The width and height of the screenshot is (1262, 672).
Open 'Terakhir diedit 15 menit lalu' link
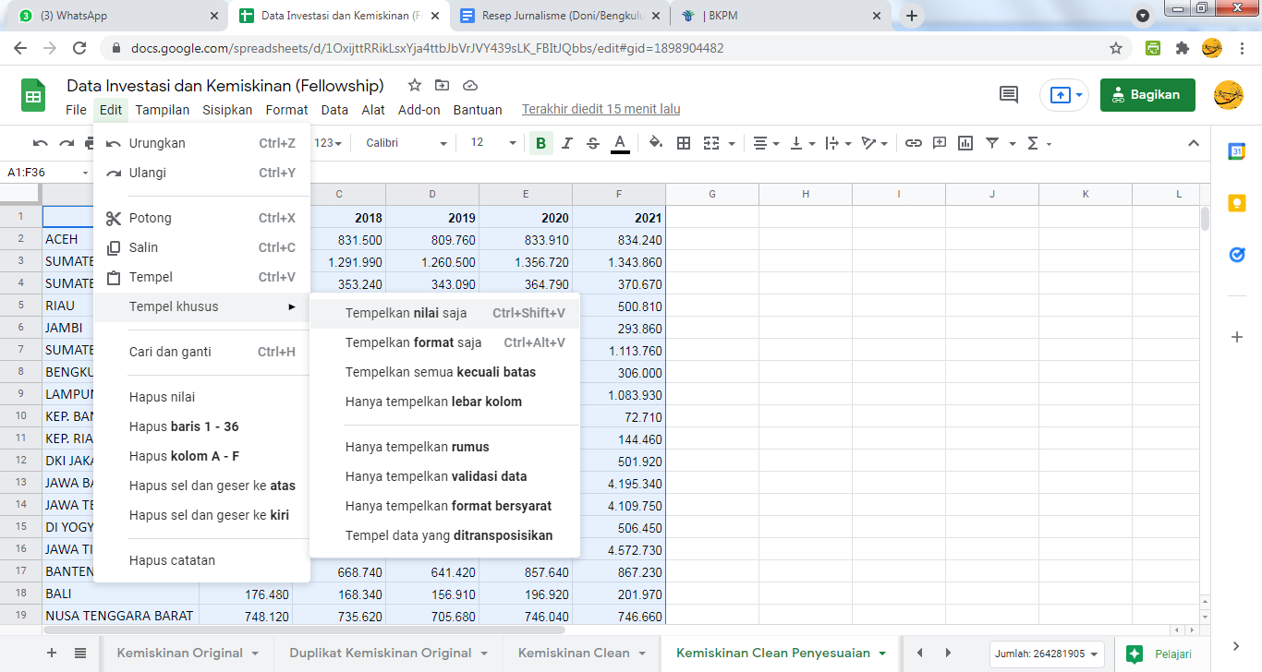pyautogui.click(x=601, y=109)
